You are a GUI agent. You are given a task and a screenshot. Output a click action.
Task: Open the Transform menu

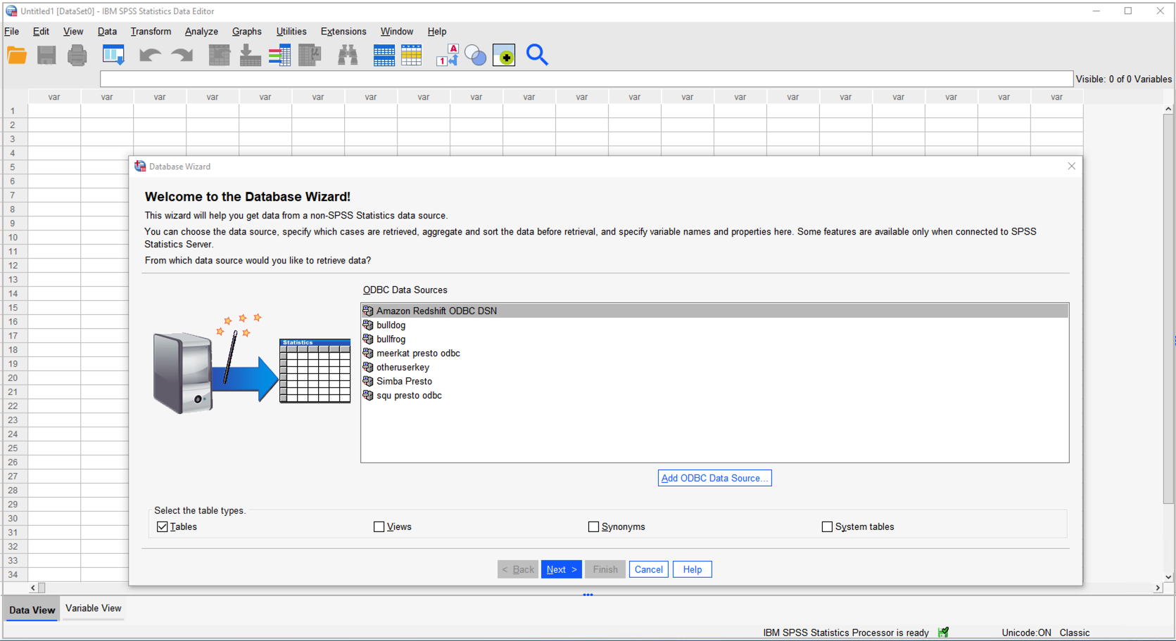[x=151, y=32]
